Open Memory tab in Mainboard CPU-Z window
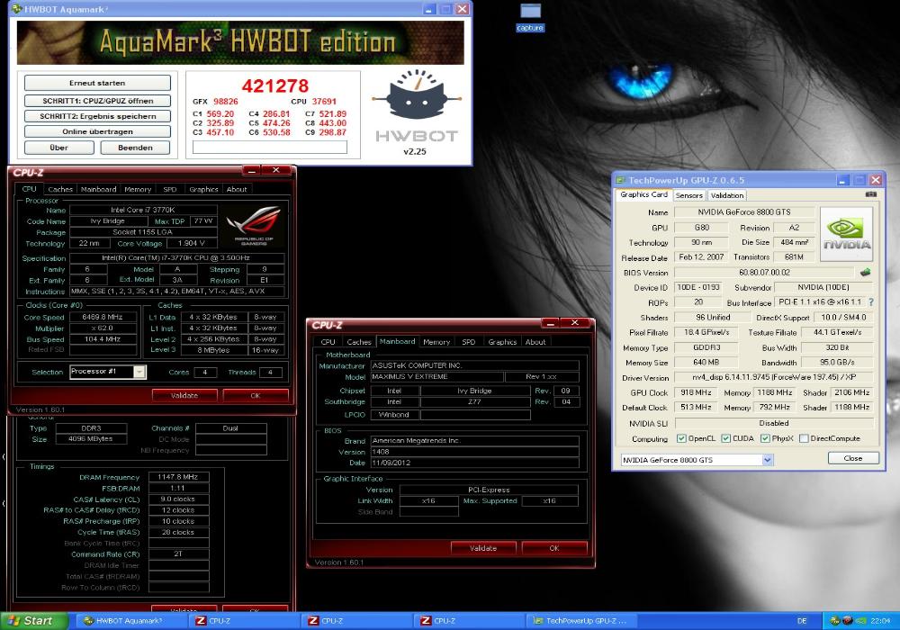The height and width of the screenshot is (630, 900). (436, 342)
